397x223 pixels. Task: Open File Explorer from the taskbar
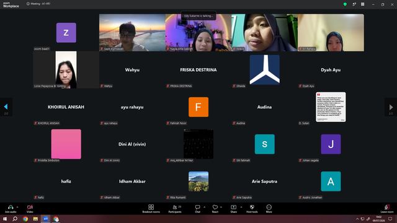coord(35,219)
